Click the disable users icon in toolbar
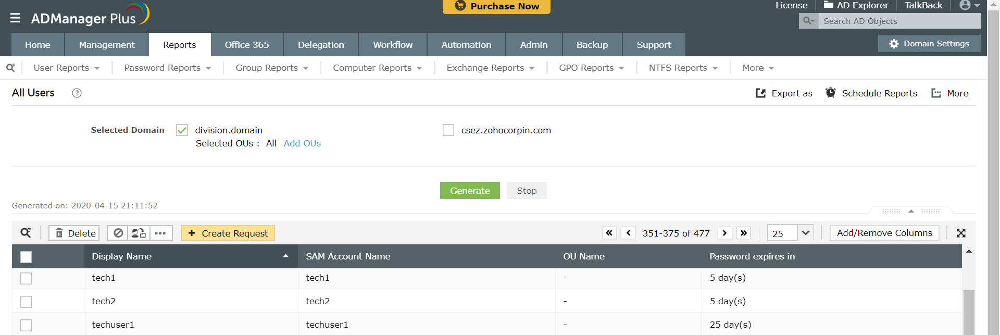The height and width of the screenshot is (335, 1000). [118, 233]
